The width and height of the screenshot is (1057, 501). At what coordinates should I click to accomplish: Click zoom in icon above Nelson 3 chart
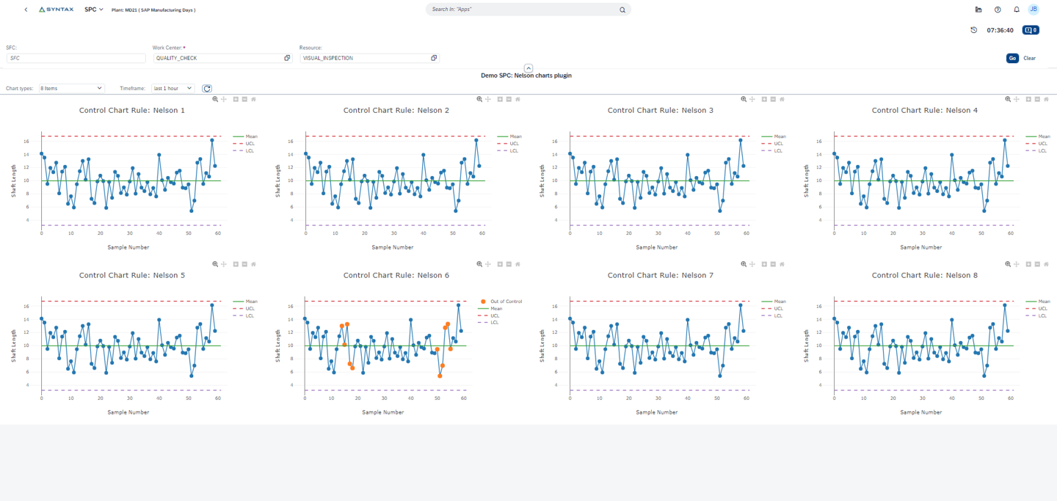(763, 99)
